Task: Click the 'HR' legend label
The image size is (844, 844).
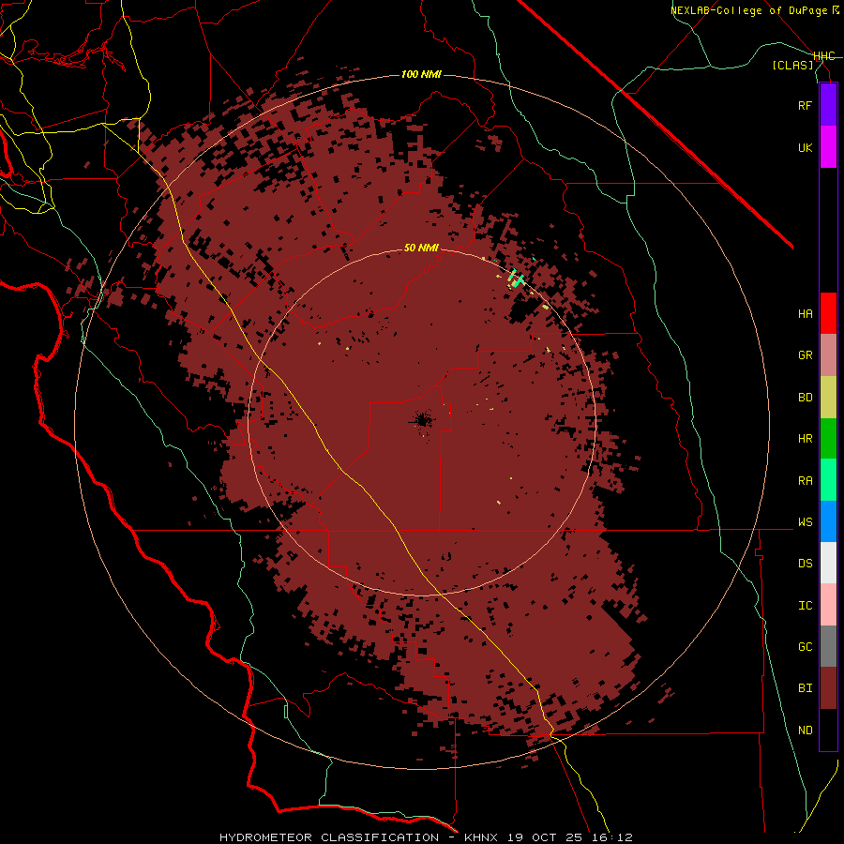Action: [805, 439]
